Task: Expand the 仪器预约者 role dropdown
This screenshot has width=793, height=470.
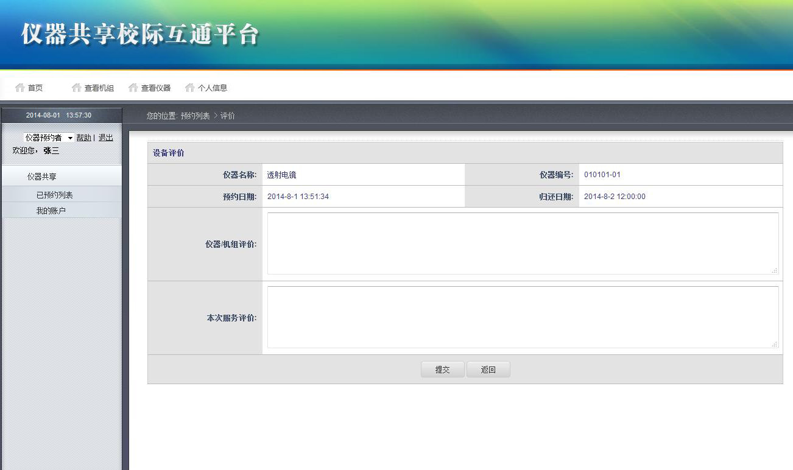Action: [49, 138]
